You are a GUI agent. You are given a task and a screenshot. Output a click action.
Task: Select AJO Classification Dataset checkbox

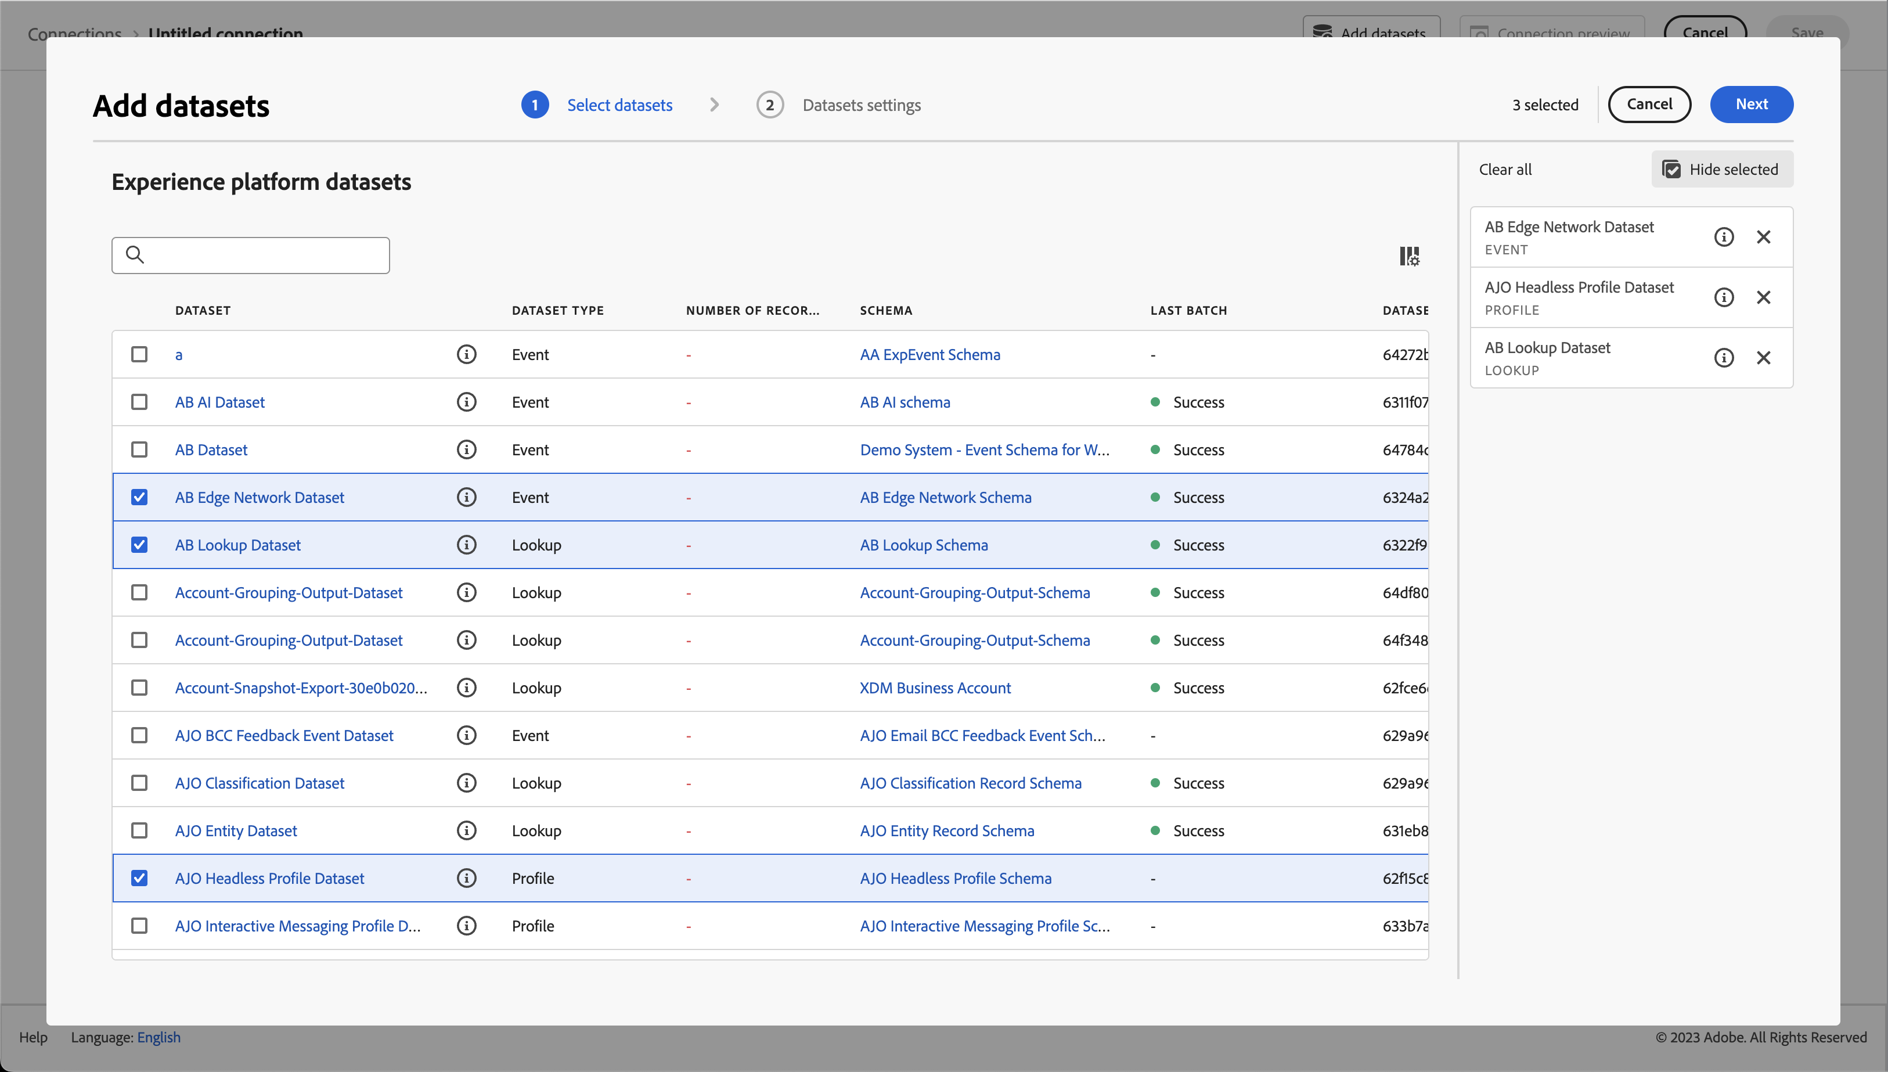139,783
